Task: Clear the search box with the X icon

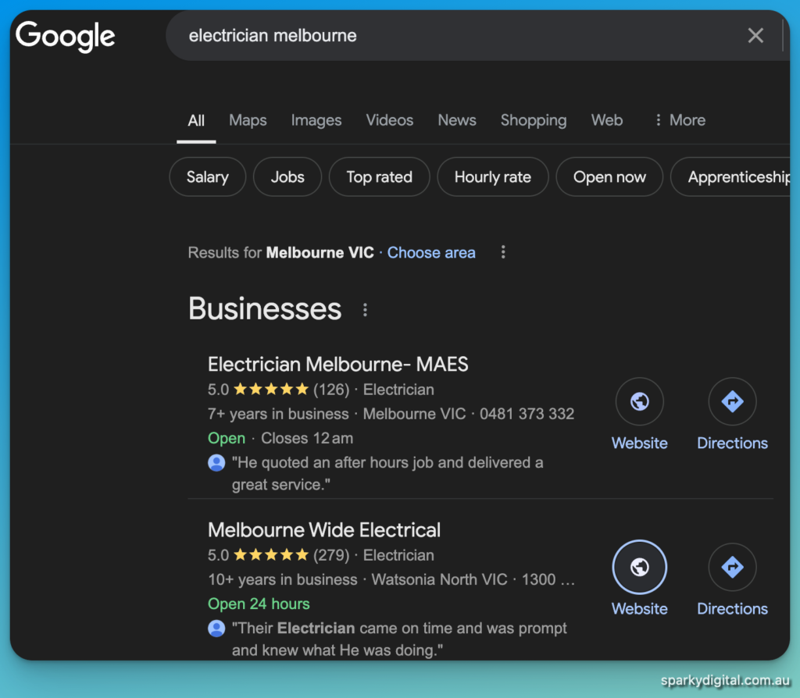Action: pyautogui.click(x=755, y=36)
